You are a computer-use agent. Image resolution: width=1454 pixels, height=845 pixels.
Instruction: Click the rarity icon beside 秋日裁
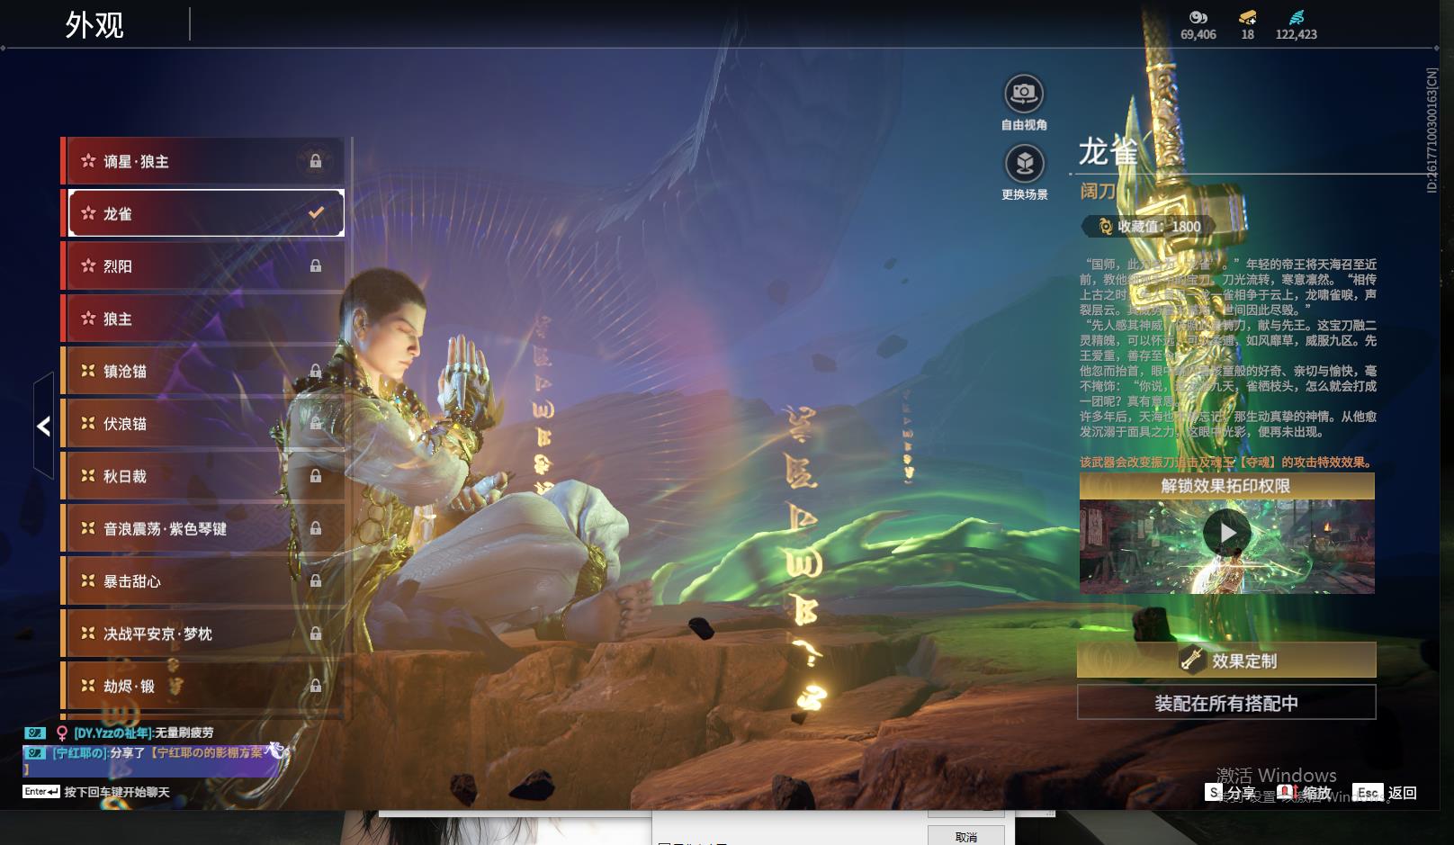(88, 476)
